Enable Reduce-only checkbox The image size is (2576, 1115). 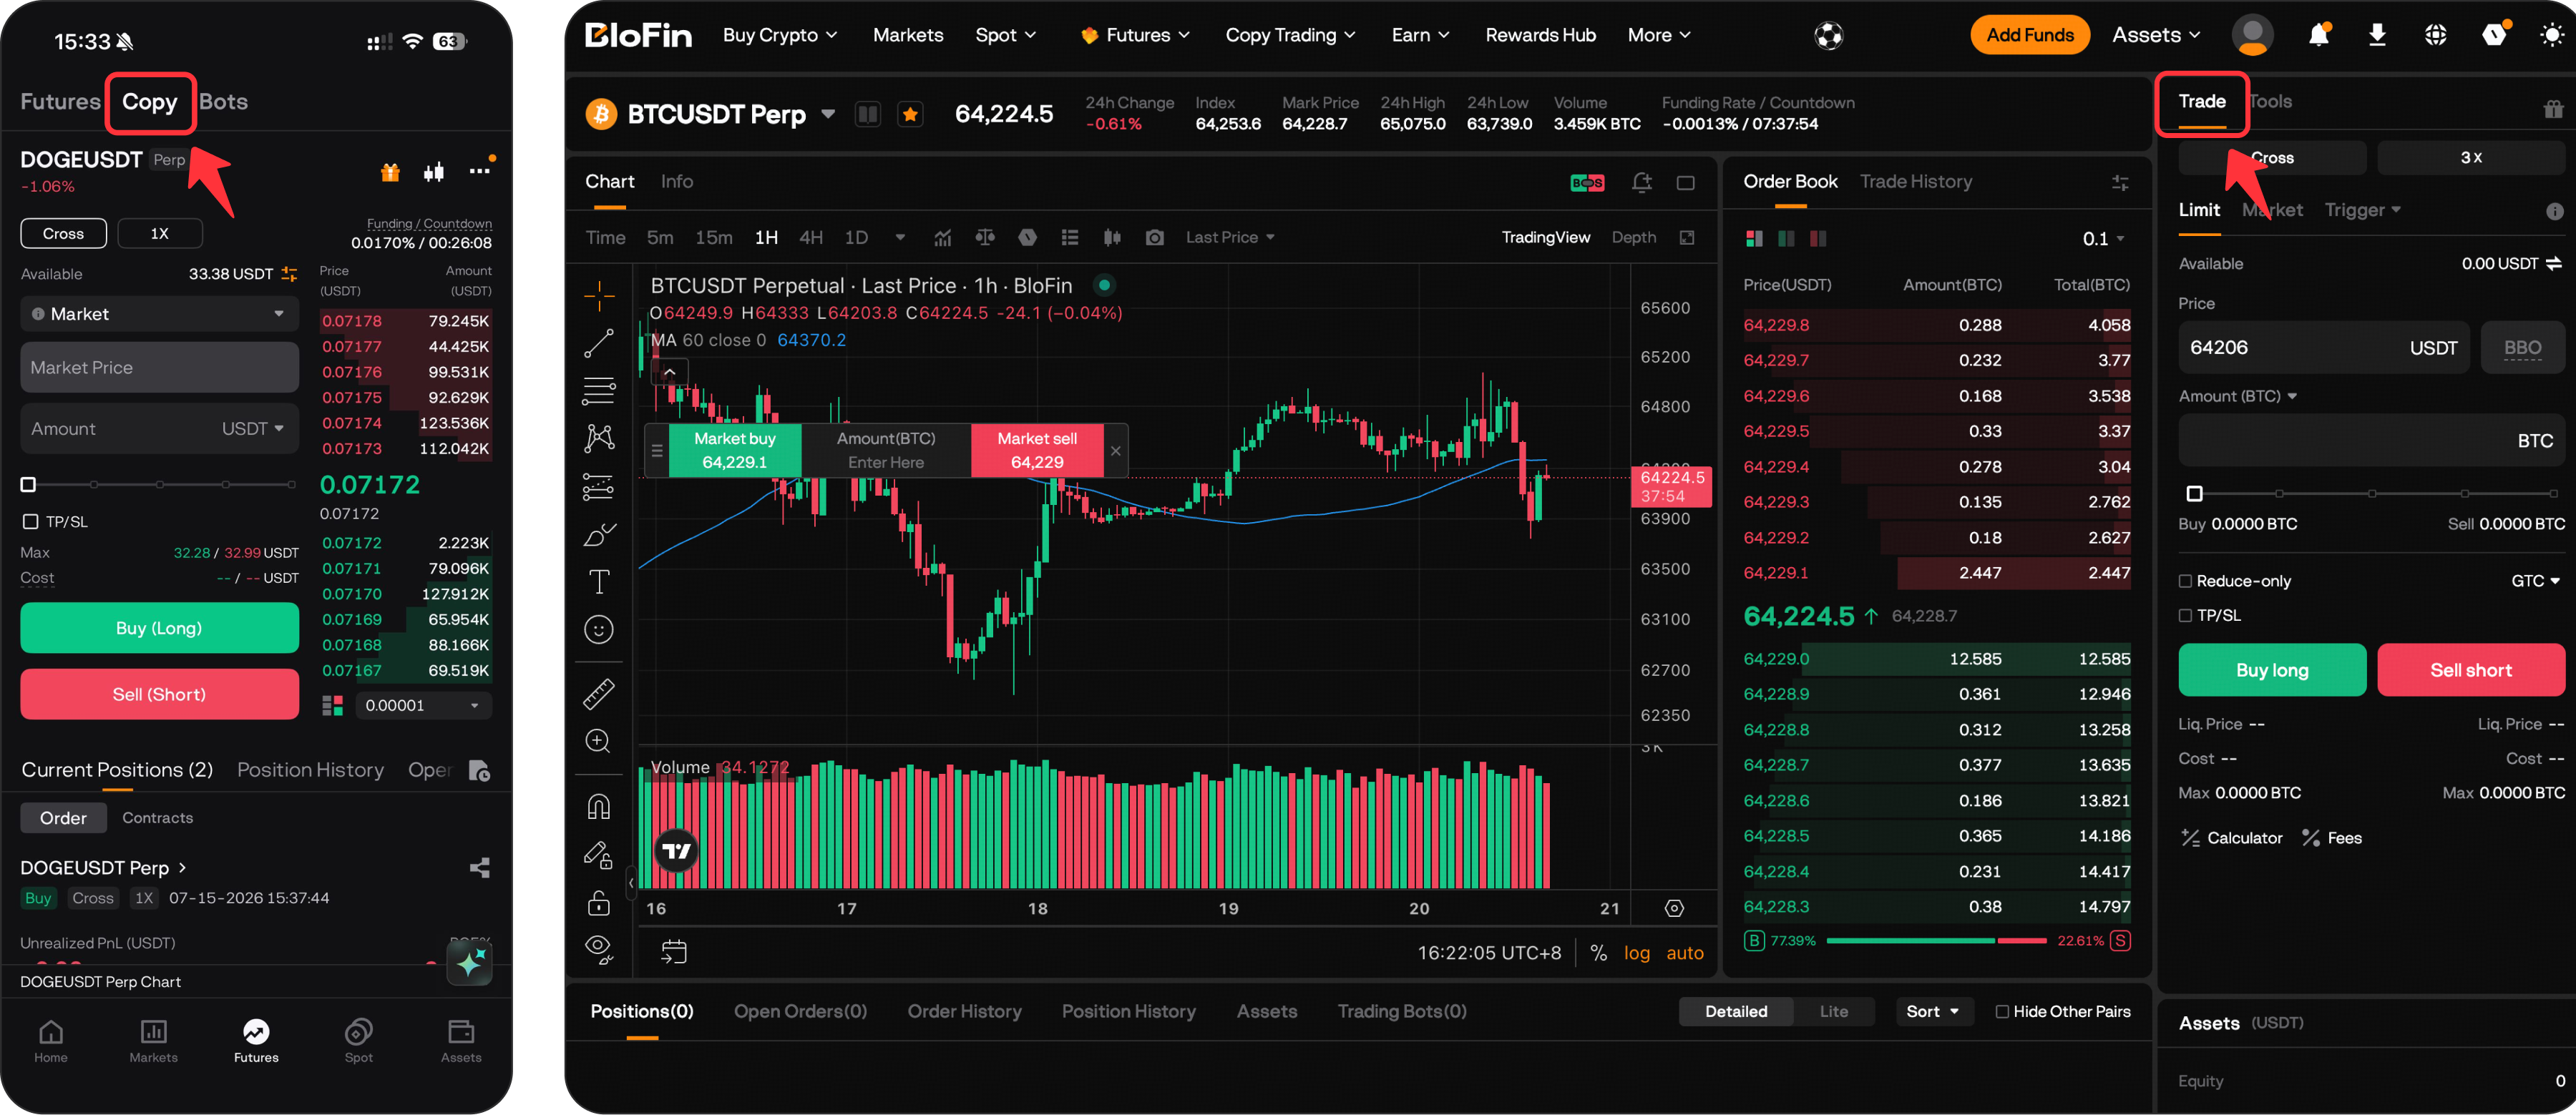point(2185,581)
